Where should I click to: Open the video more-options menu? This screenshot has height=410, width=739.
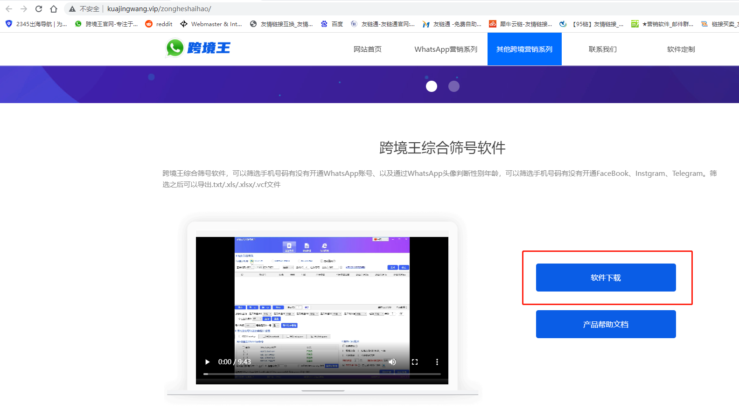coord(437,362)
